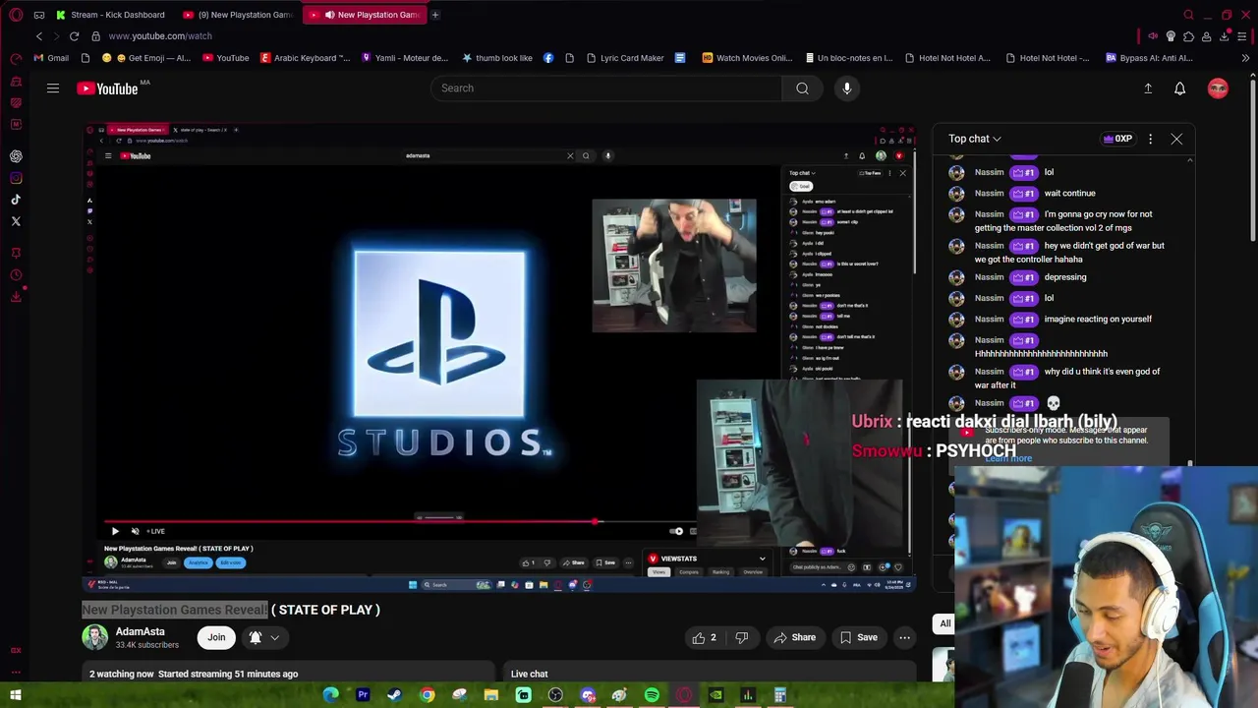
Task: Like the video with thumbs up
Action: click(705, 637)
